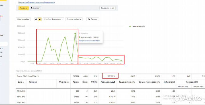
Task: Select tooltip value 7890.04
Action: 96,37
